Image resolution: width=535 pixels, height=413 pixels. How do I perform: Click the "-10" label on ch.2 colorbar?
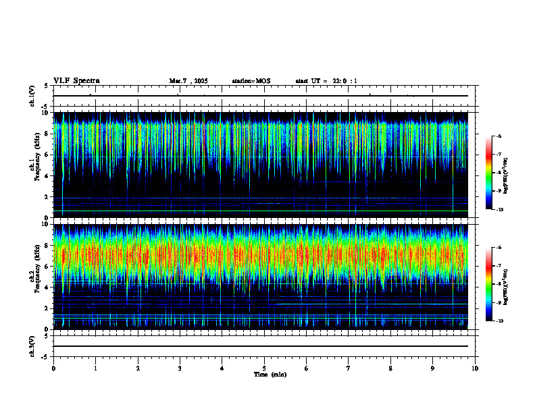[x=499, y=321]
